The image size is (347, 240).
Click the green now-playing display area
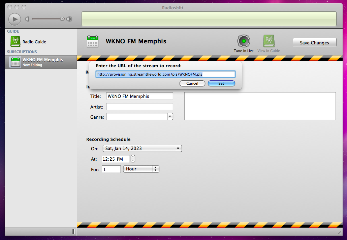[x=209, y=19]
